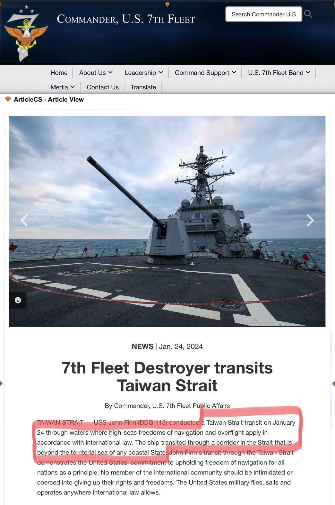Go to the Home menu item
Screen dimensions: 335x505
(59, 73)
